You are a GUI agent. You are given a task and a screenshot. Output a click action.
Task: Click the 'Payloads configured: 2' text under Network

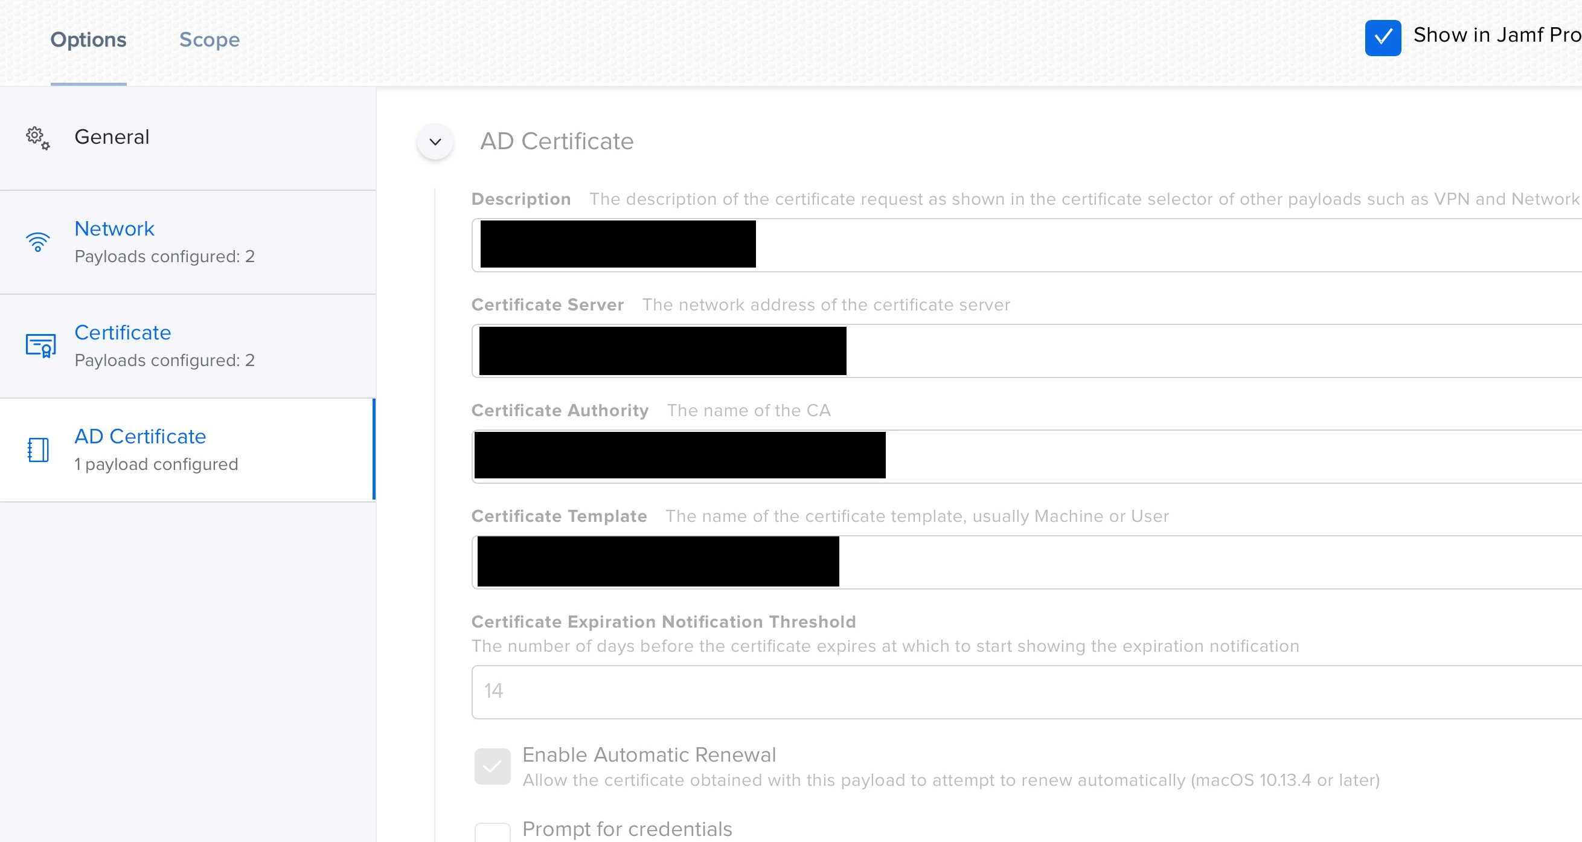(x=165, y=256)
